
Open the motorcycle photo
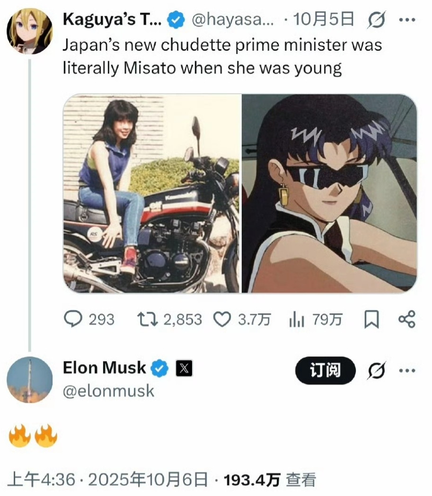[x=152, y=193]
